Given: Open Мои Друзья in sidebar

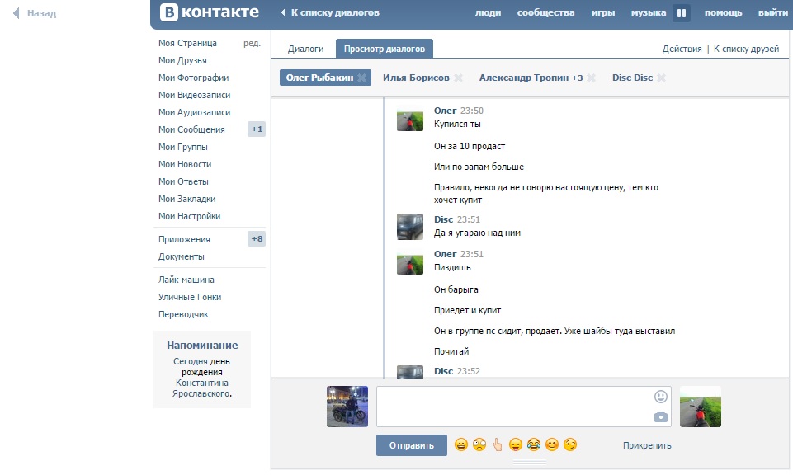Looking at the screenshot, I should coord(182,61).
